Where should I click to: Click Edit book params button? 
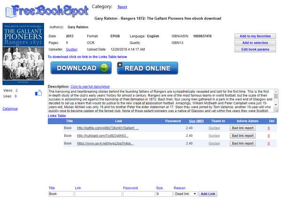pyautogui.click(x=255, y=49)
